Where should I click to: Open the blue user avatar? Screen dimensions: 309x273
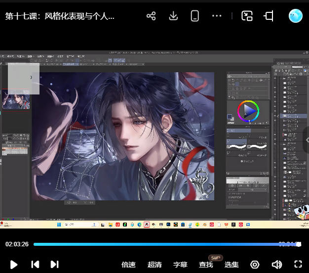[295, 16]
